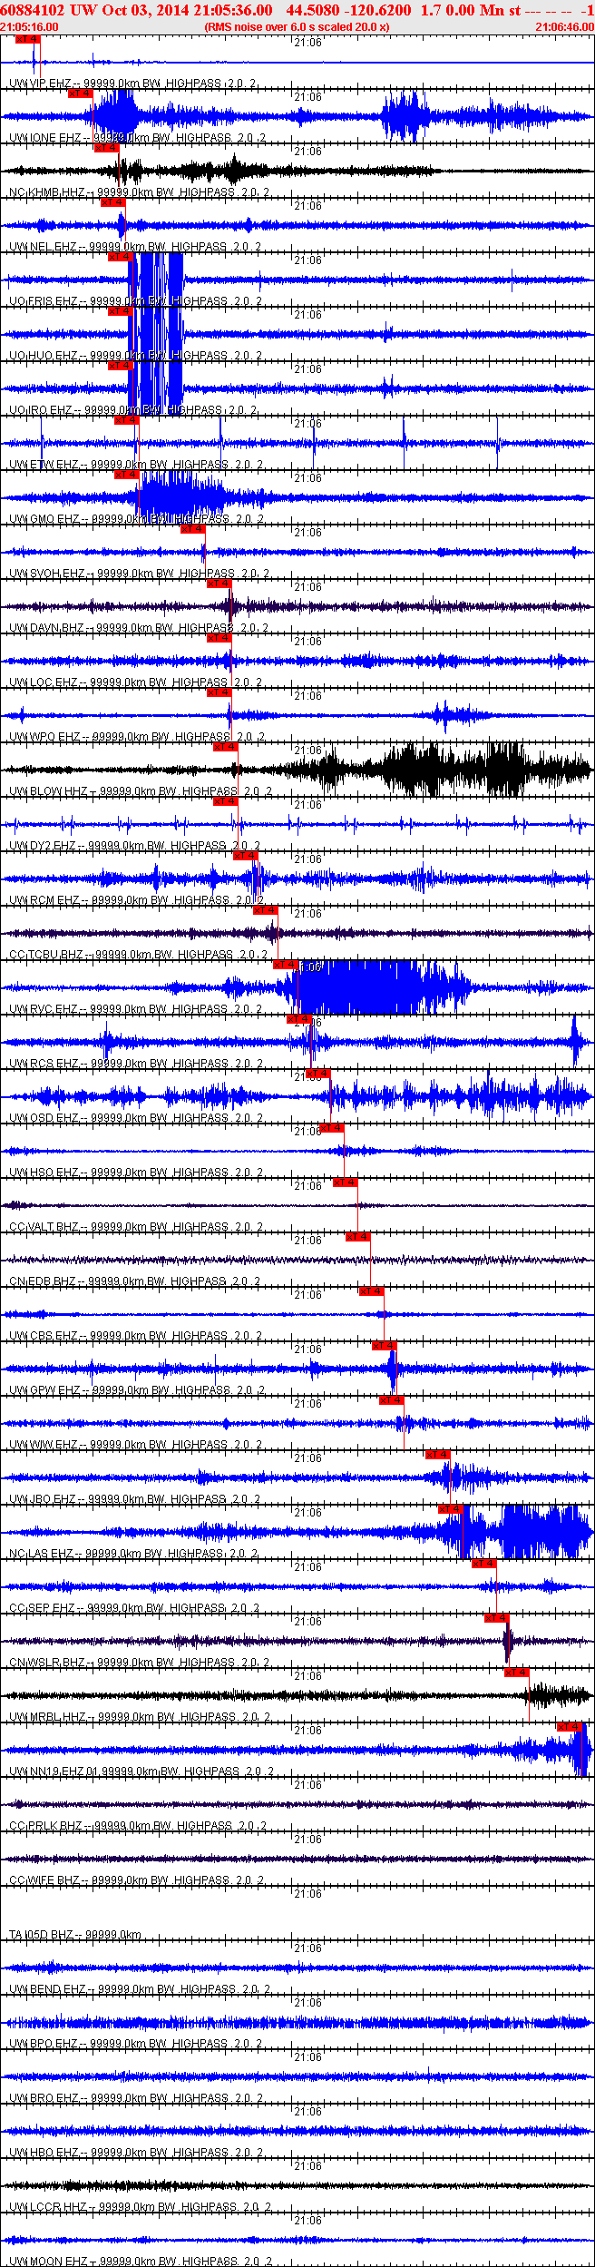
Task: Select the UW MRBL HHZ label
Action: pos(140,1717)
